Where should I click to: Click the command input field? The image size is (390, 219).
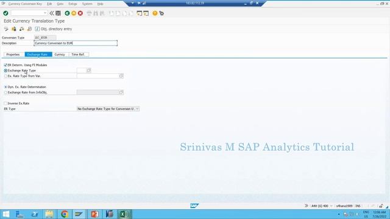27,13
